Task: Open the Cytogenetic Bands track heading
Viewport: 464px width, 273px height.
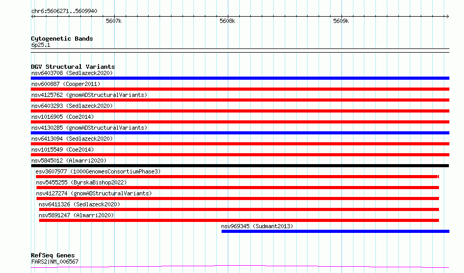Action: (62, 39)
